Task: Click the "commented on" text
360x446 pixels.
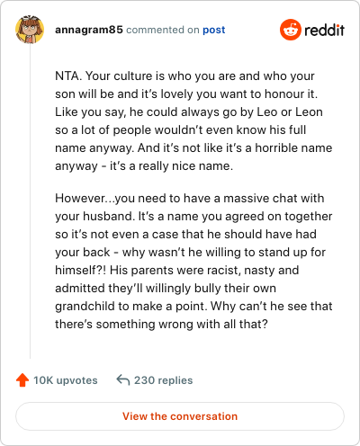Action: point(163,30)
